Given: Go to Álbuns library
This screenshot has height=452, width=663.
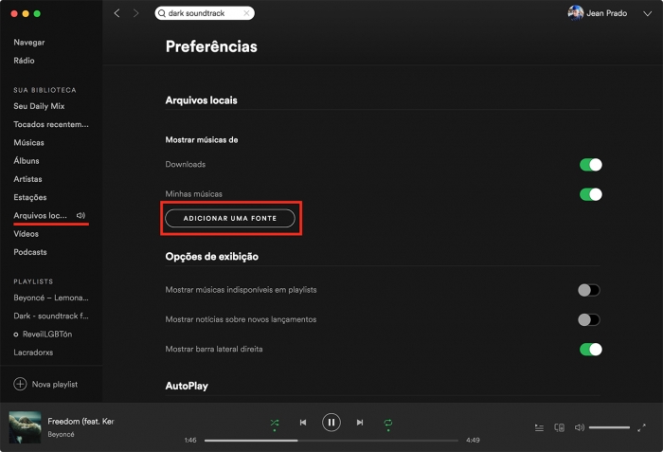Looking at the screenshot, I should [x=27, y=161].
